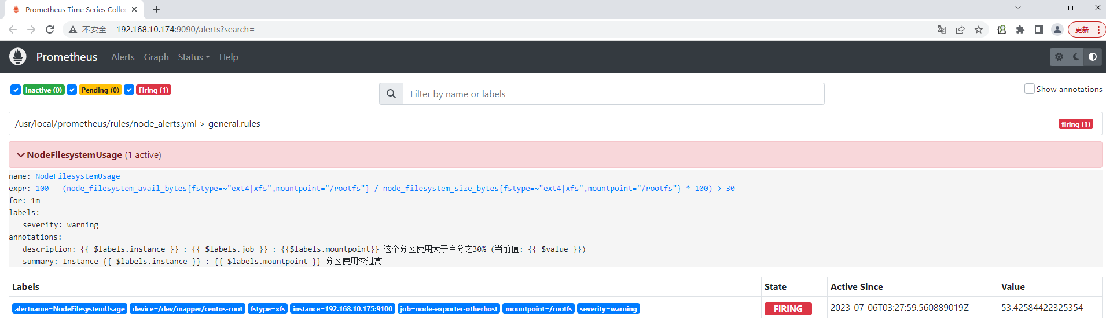
Task: Click the device=/dev/mapper/centos-root label
Action: point(188,308)
